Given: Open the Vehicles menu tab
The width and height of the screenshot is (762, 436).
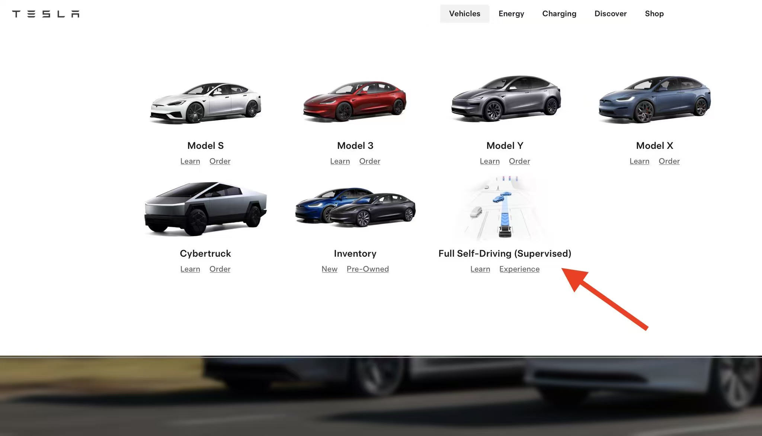Looking at the screenshot, I should tap(464, 14).
